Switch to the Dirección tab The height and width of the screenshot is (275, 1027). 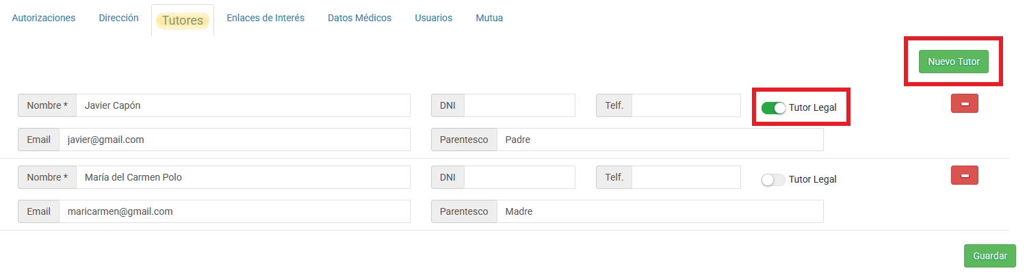pos(118,18)
